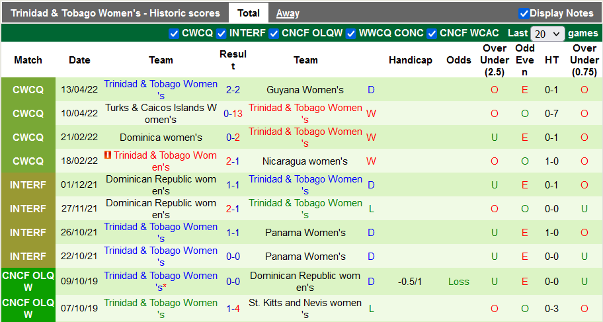The height and width of the screenshot is (322, 603).
Task: Switch to the Away tab
Action: coord(288,13)
